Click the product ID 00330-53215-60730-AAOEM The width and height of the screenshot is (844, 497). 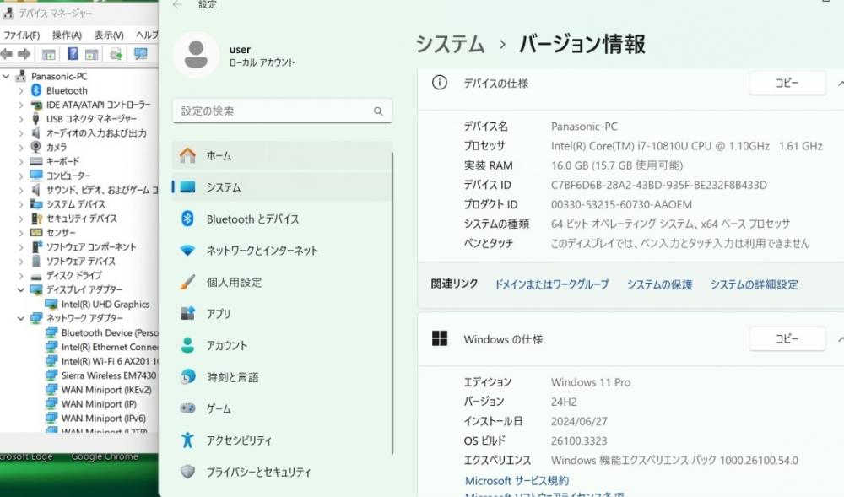pos(621,204)
